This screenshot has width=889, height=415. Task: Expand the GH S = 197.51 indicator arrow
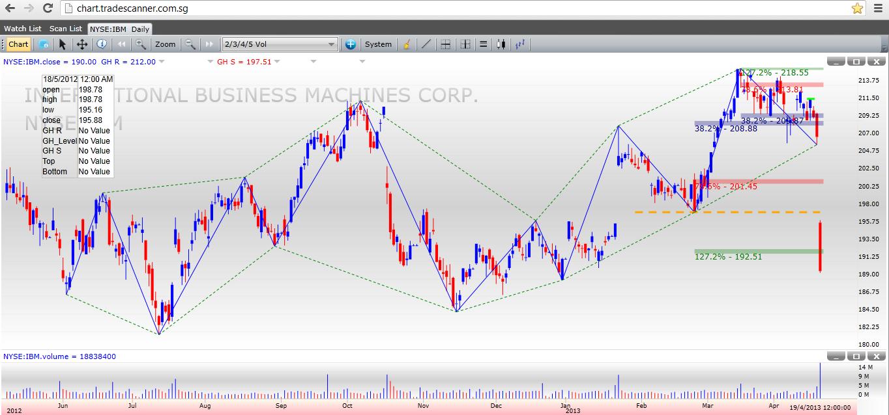(277, 62)
